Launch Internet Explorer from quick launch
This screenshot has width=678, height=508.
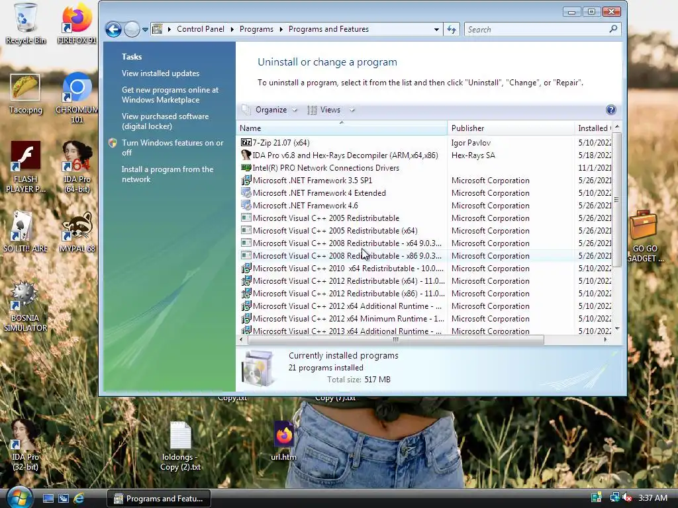[79, 499]
